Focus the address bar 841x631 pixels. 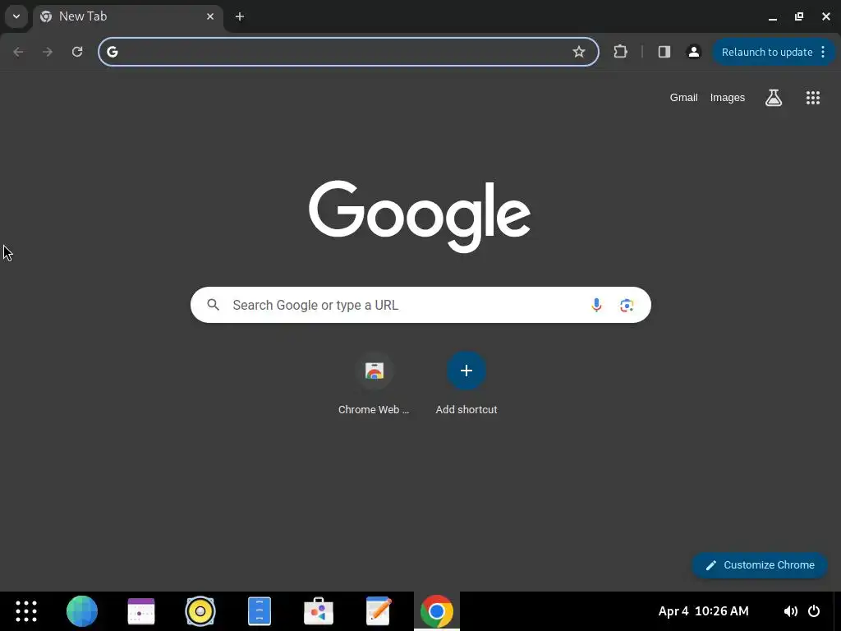click(x=348, y=52)
